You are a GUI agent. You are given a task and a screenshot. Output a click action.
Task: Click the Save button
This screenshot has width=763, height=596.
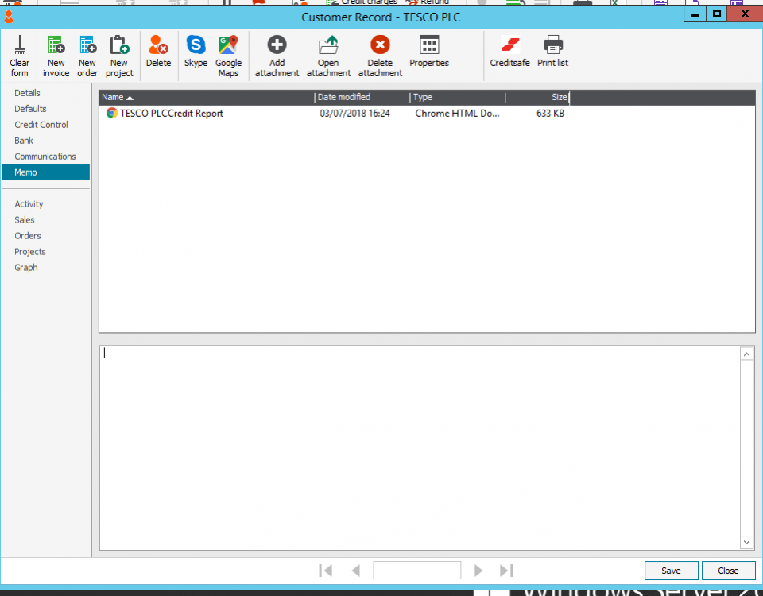pos(671,571)
